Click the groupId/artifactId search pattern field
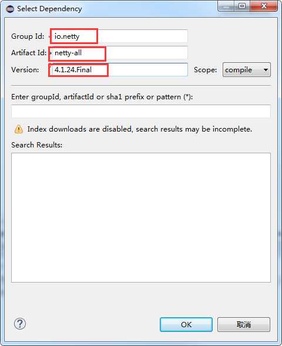The image size is (282, 346). (141, 112)
